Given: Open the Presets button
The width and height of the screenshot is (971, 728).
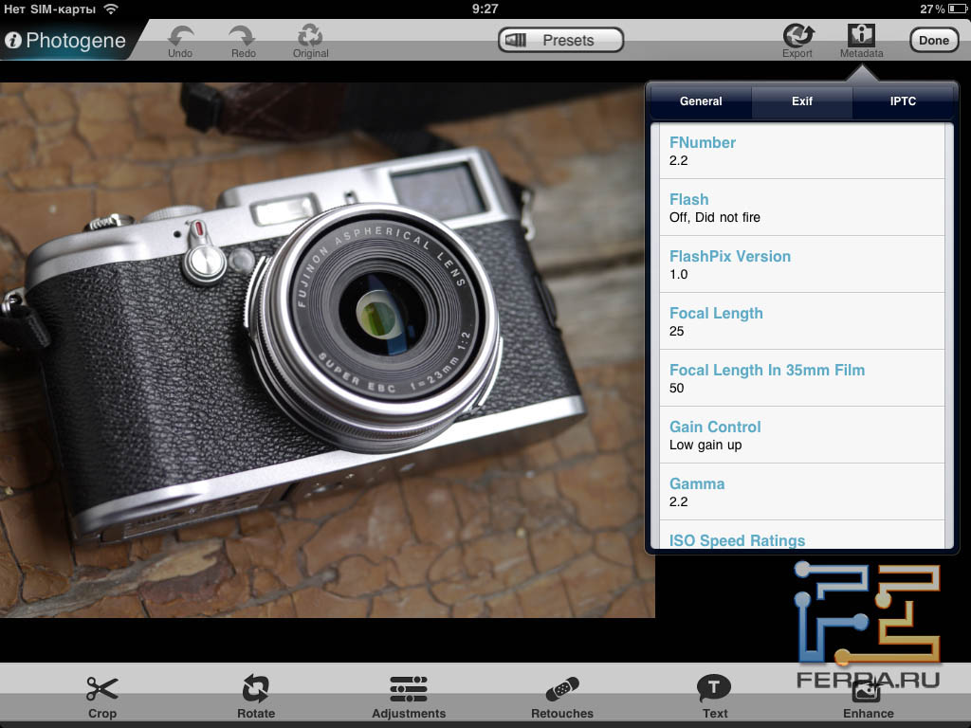Looking at the screenshot, I should [x=560, y=40].
